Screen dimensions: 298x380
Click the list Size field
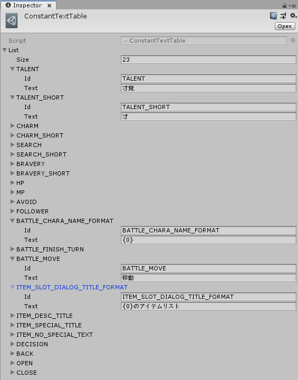(x=208, y=60)
